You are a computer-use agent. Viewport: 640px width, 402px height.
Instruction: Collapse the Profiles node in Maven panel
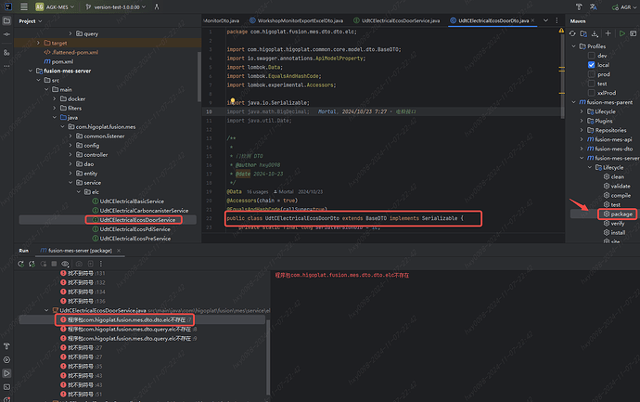pyautogui.click(x=573, y=46)
